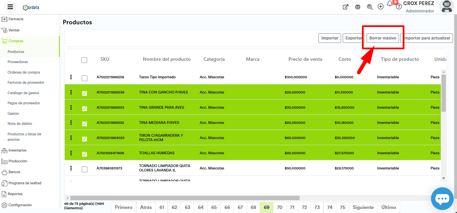Click the plus circle add icon
This screenshot has width=457, height=213.
click(380, 7)
